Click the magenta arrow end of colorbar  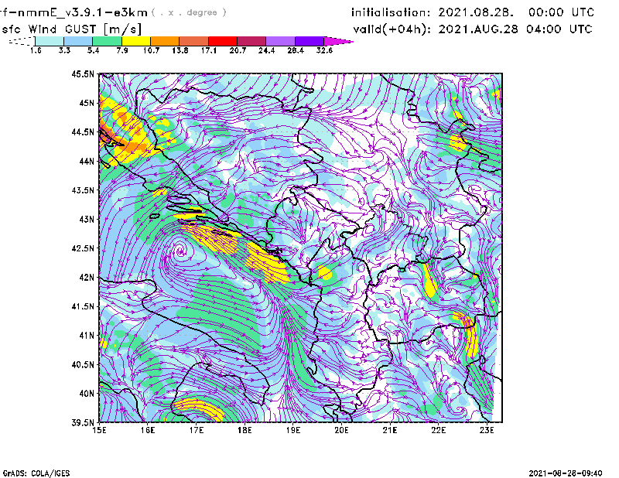(338, 41)
